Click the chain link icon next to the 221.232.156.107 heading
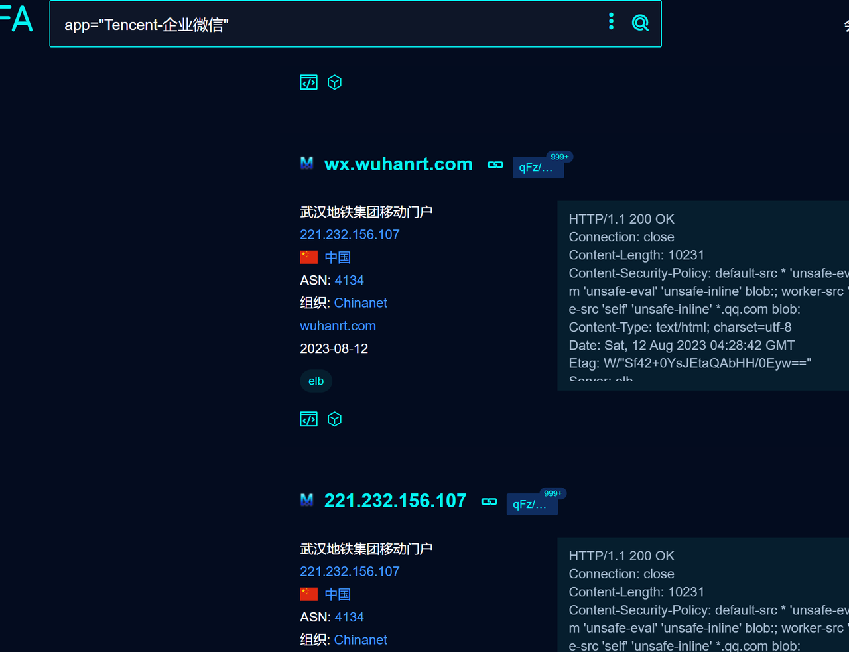Viewport: 849px width, 652px height. pyautogui.click(x=490, y=501)
